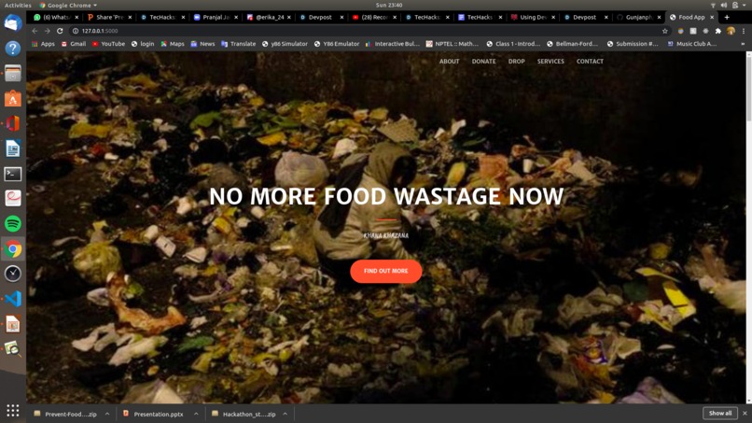Open the Hackathon_st zip downloaded file
The image size is (752, 423).
coord(244,414)
